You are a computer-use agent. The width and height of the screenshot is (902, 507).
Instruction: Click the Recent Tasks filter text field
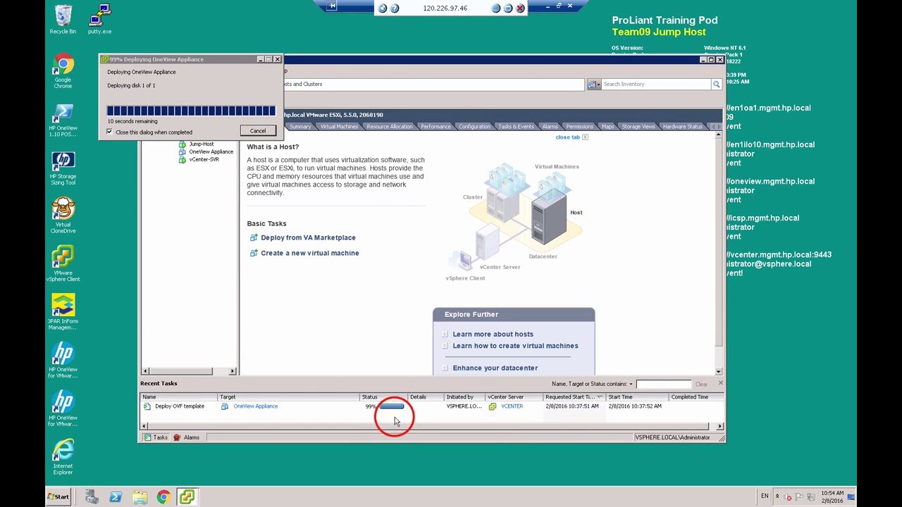[x=663, y=384]
